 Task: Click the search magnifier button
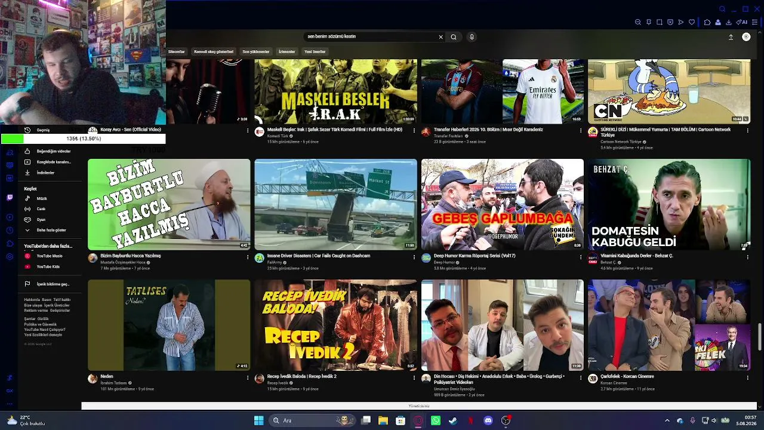point(454,37)
